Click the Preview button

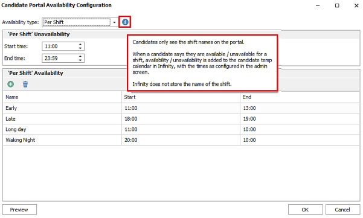19,210
